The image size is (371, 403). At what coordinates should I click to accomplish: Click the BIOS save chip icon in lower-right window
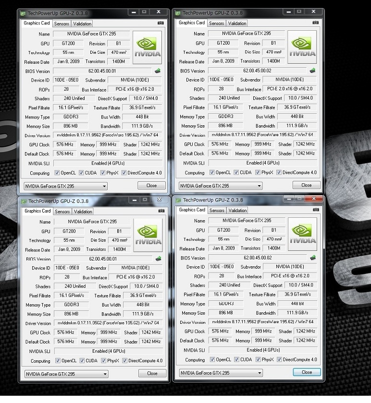(x=313, y=258)
